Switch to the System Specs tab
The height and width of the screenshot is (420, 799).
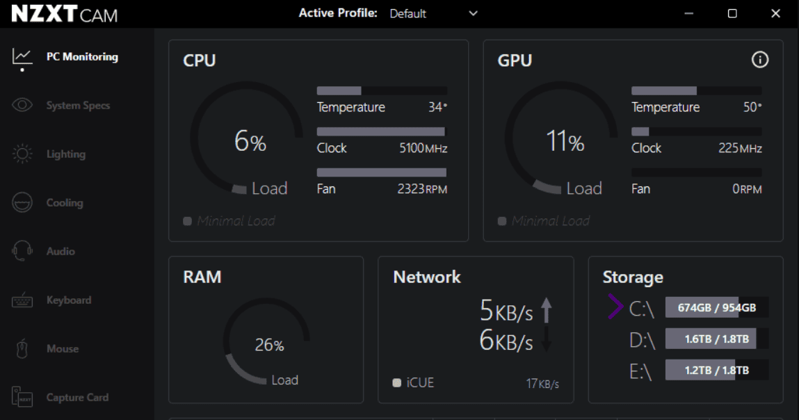click(78, 106)
